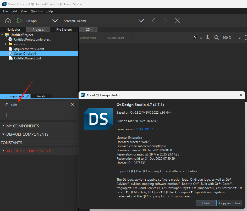Collapse the UntitledProject tree node

pos(2,35)
